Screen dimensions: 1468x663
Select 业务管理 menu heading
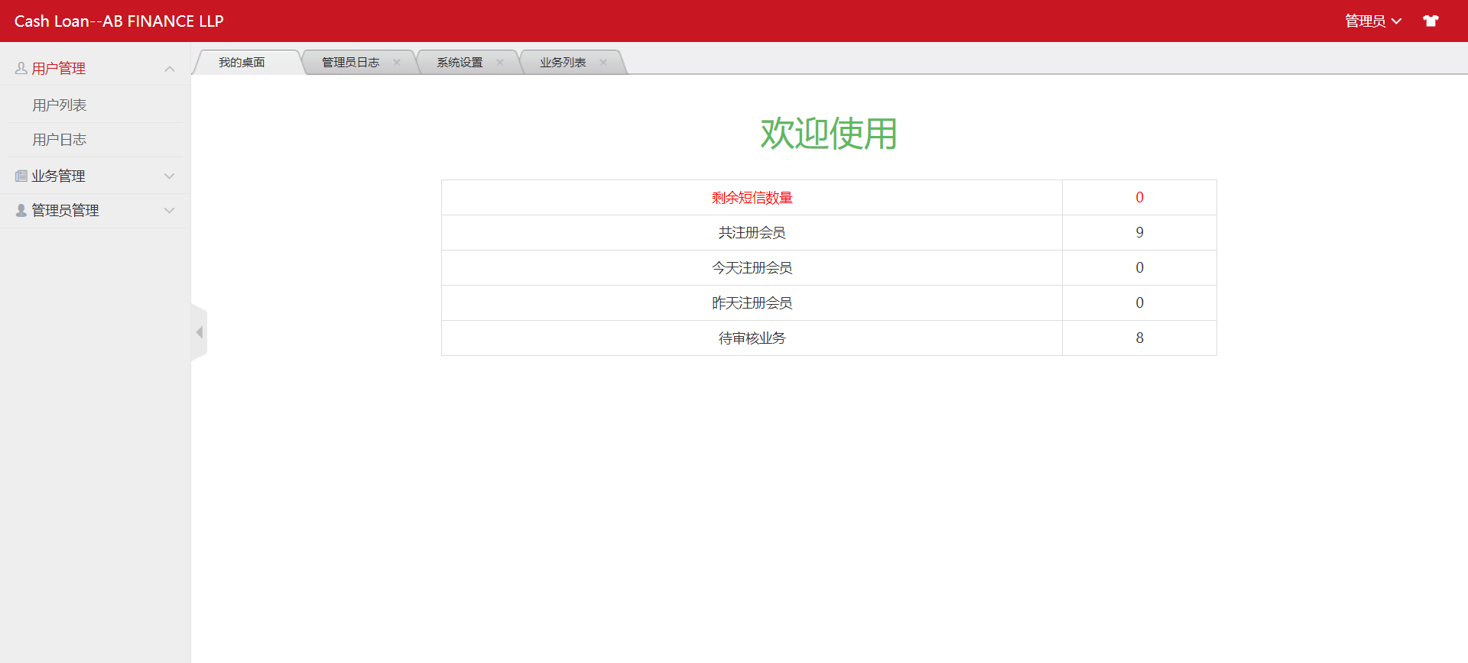click(58, 176)
